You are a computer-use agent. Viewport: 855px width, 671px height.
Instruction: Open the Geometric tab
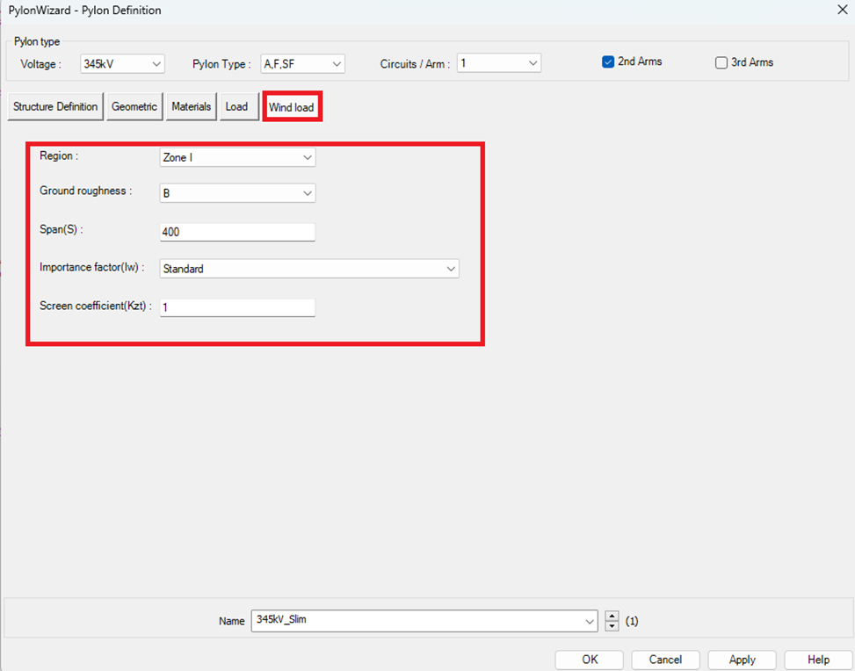(x=134, y=106)
